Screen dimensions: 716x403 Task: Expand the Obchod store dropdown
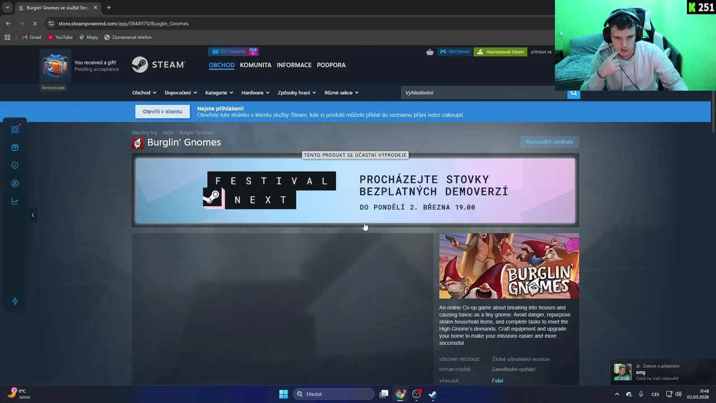(x=144, y=93)
